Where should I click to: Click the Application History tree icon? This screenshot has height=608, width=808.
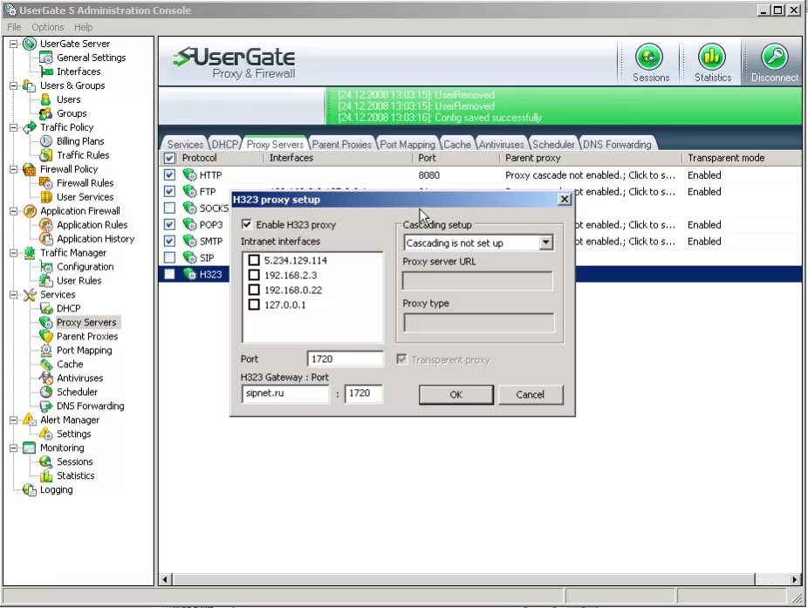point(46,238)
